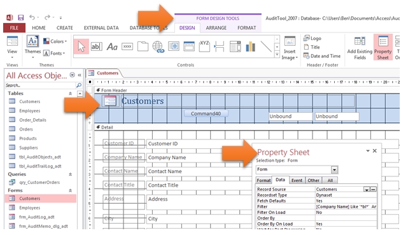Image resolution: width=408 pixels, height=235 pixels.
Task: Collapse the Queries group
Action: [x=70, y=174]
